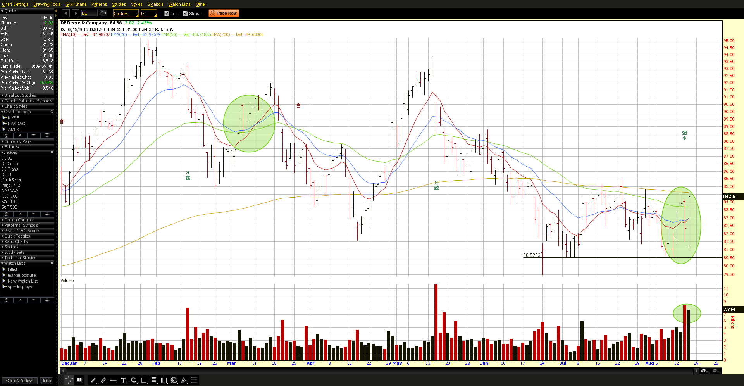Select the rectangle drawing tool
Screen dimensions: 744x386
tap(144, 380)
